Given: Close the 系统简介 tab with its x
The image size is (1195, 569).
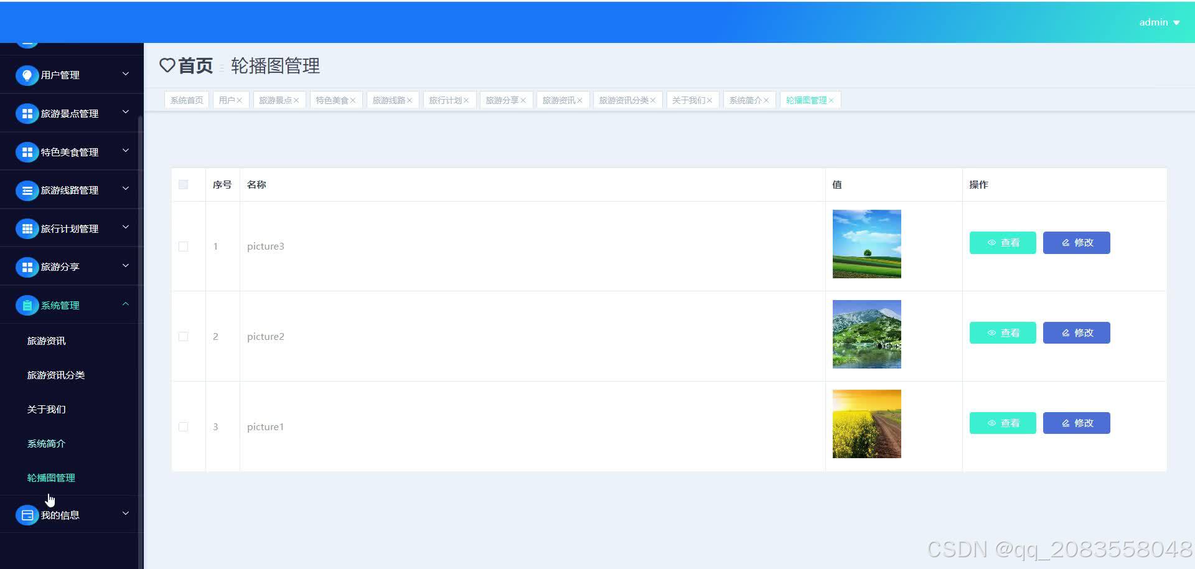Looking at the screenshot, I should coord(766,100).
